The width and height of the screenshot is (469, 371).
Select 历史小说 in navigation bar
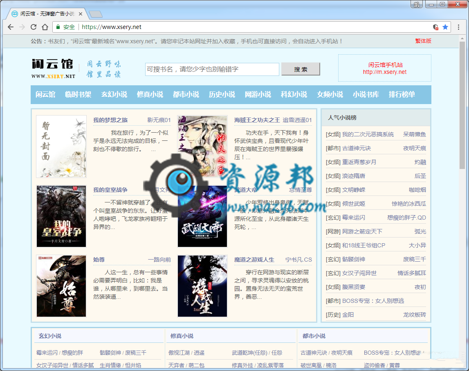tap(222, 95)
